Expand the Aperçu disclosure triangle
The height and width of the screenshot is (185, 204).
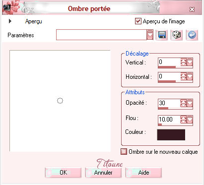[x=10, y=21]
